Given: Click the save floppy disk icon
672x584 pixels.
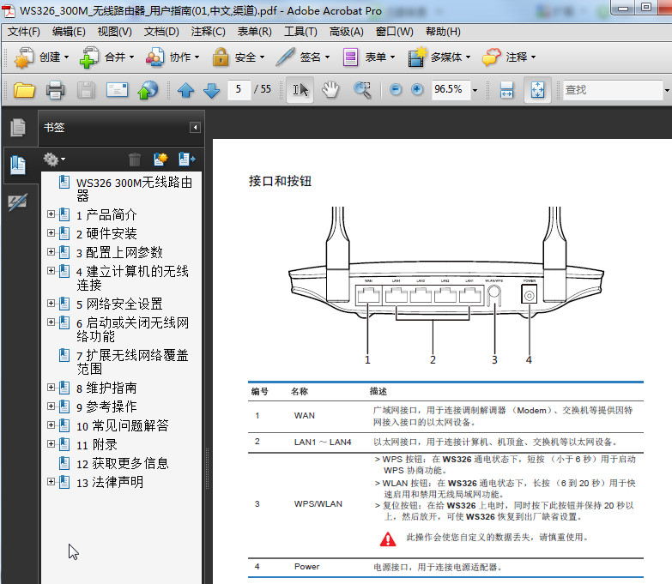Looking at the screenshot, I should (86, 90).
